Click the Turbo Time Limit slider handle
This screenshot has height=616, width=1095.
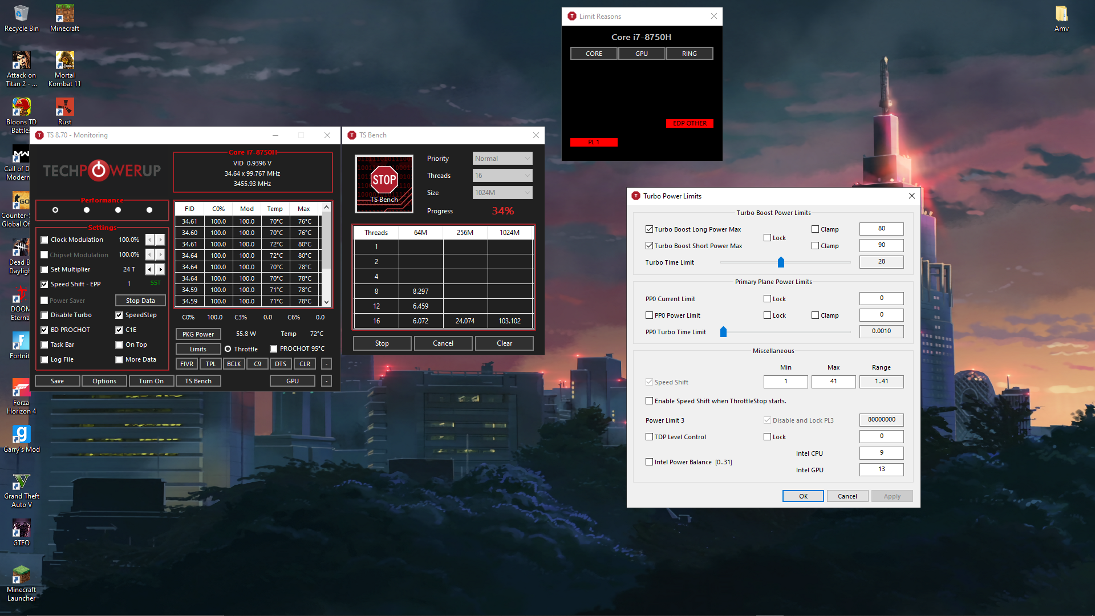tap(781, 262)
